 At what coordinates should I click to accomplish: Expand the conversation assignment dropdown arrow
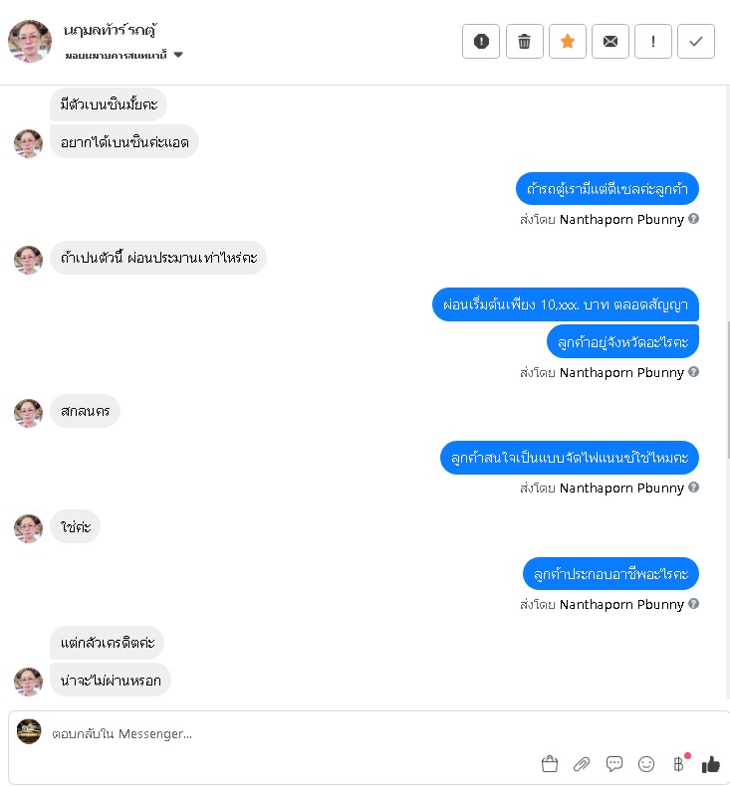click(178, 55)
